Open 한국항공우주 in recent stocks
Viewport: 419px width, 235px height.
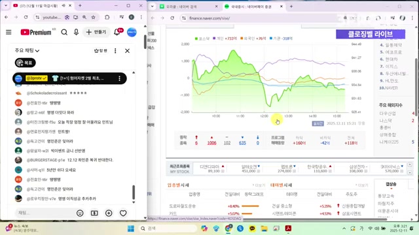click(317, 166)
